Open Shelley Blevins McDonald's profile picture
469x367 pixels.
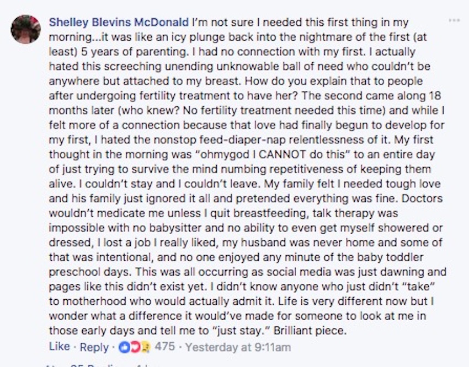26,29
